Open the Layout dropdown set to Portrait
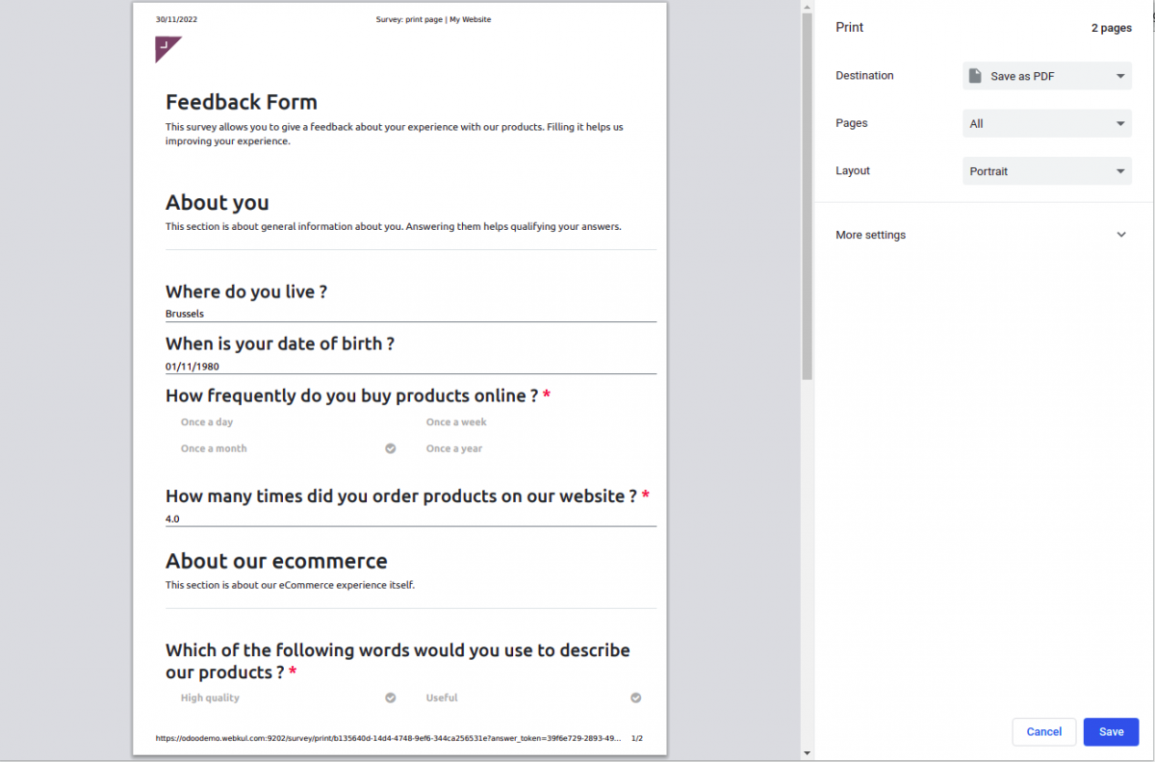This screenshot has width=1155, height=762. 1046,170
